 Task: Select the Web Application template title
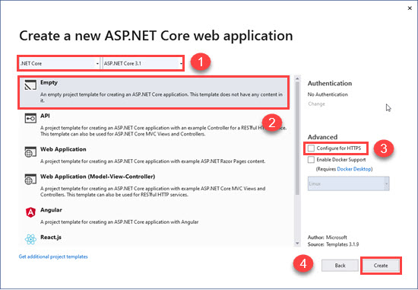tap(63, 149)
